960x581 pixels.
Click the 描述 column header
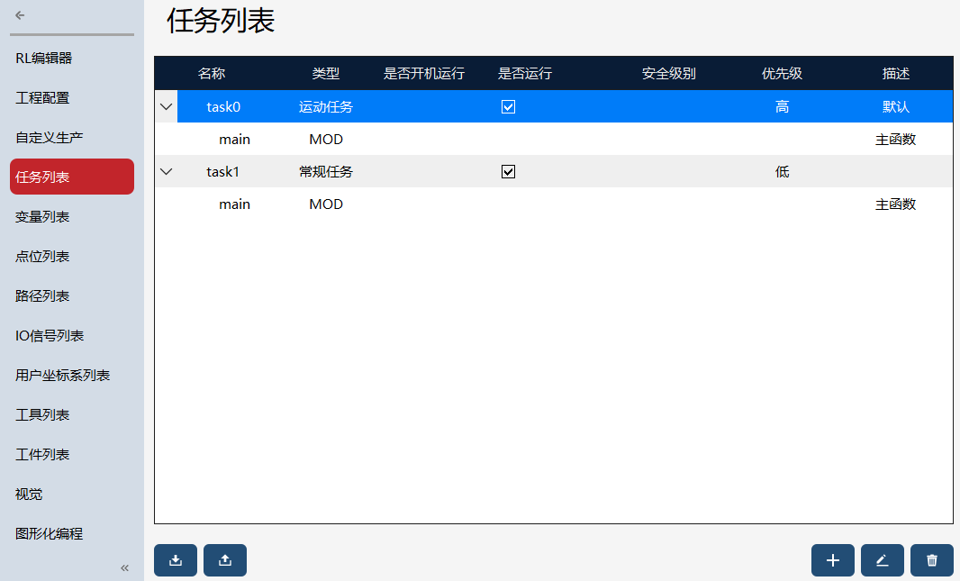896,74
